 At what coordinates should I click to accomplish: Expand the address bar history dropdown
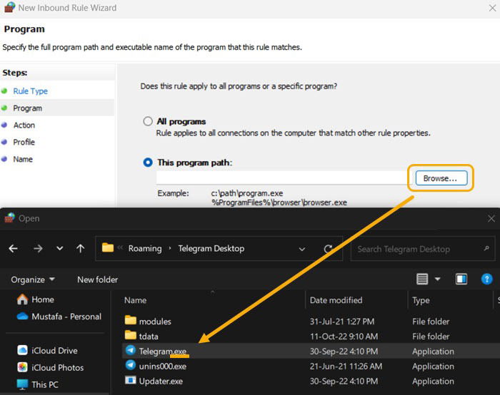(x=302, y=249)
